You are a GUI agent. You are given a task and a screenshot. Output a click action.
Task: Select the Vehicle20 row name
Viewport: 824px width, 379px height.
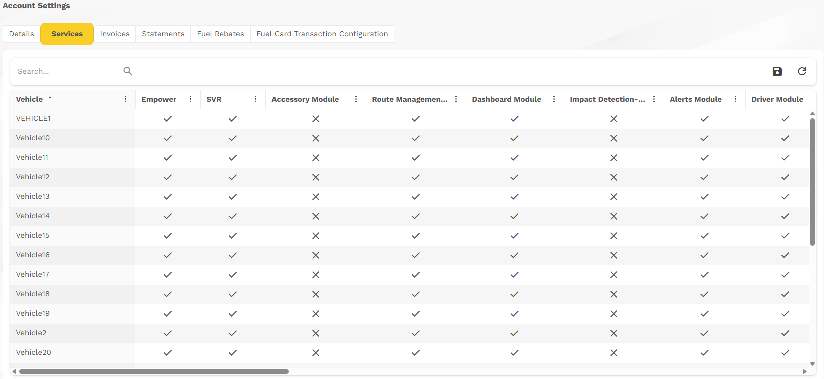(33, 353)
